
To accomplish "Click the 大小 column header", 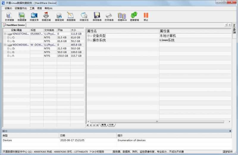I will 77,30.
